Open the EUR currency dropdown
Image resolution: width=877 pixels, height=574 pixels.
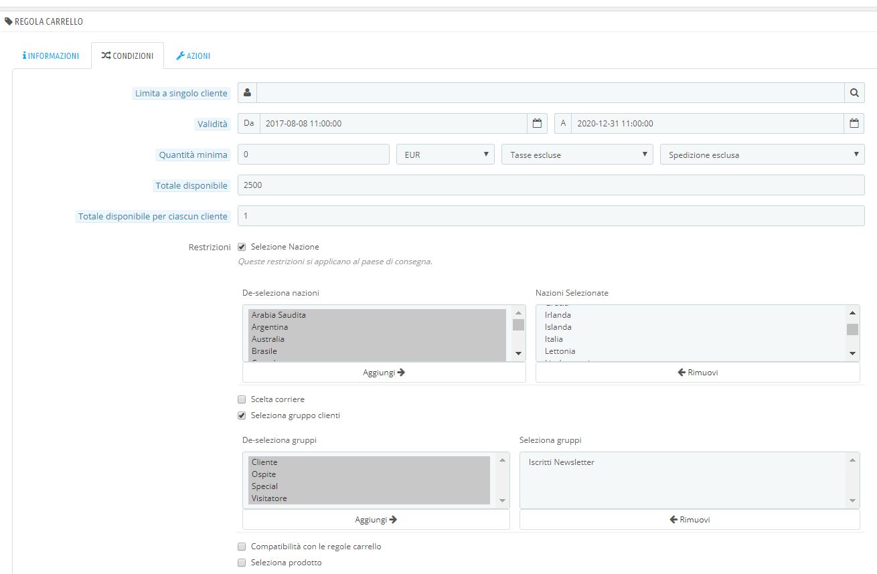coord(445,155)
